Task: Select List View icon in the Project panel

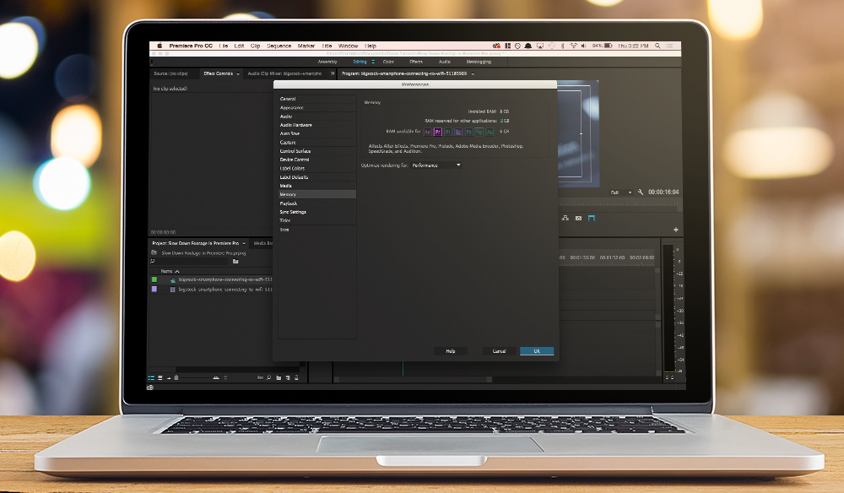Action: [149, 378]
